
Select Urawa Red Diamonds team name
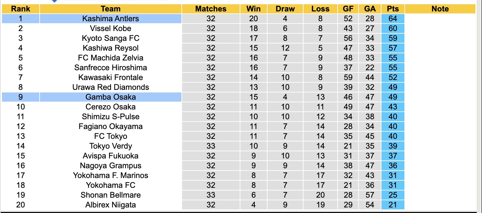click(x=111, y=87)
